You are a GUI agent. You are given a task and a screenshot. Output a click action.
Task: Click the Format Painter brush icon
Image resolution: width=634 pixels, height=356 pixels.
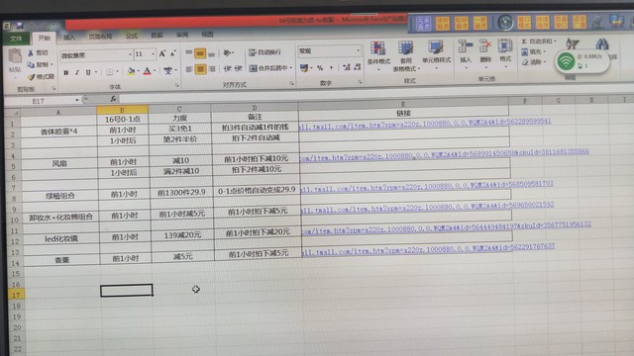point(31,77)
